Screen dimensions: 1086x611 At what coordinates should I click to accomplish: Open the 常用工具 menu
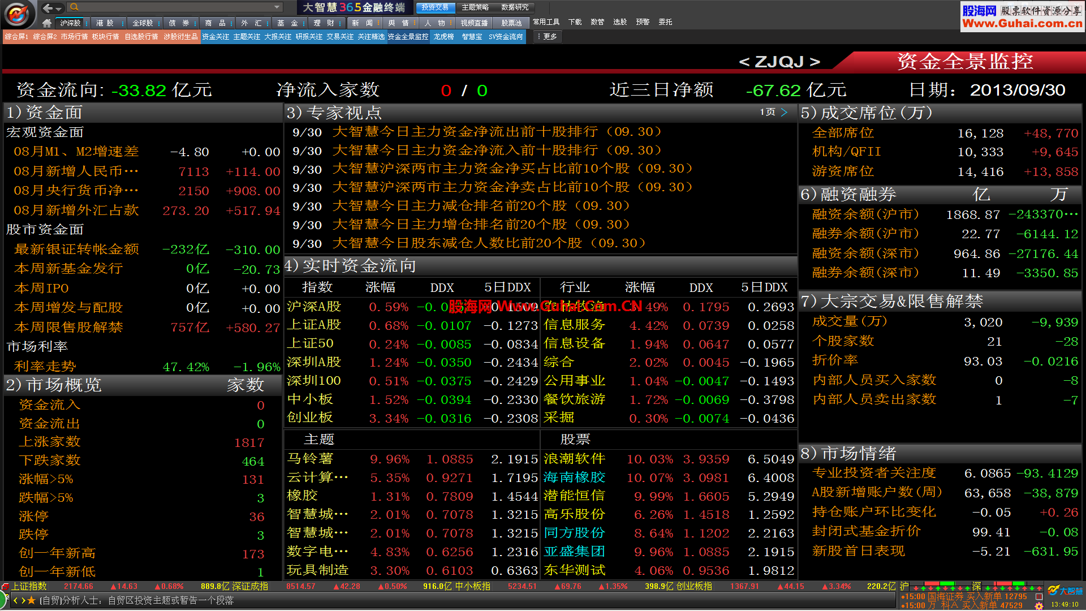pos(546,22)
